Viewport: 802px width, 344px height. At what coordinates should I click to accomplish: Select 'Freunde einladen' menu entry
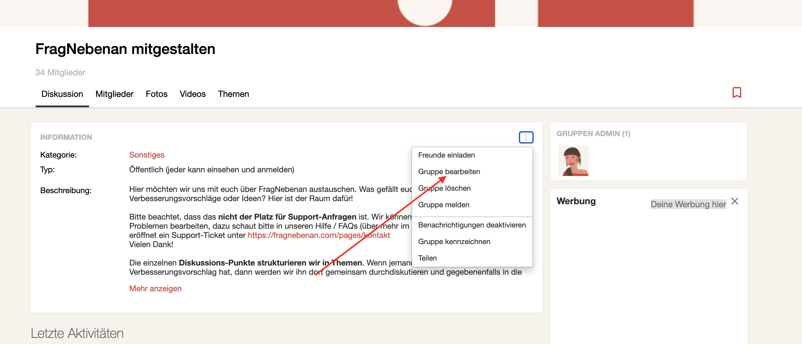coord(446,155)
